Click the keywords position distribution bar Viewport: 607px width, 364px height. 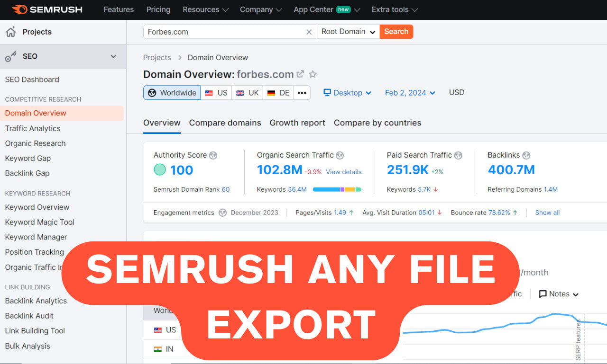tap(337, 189)
